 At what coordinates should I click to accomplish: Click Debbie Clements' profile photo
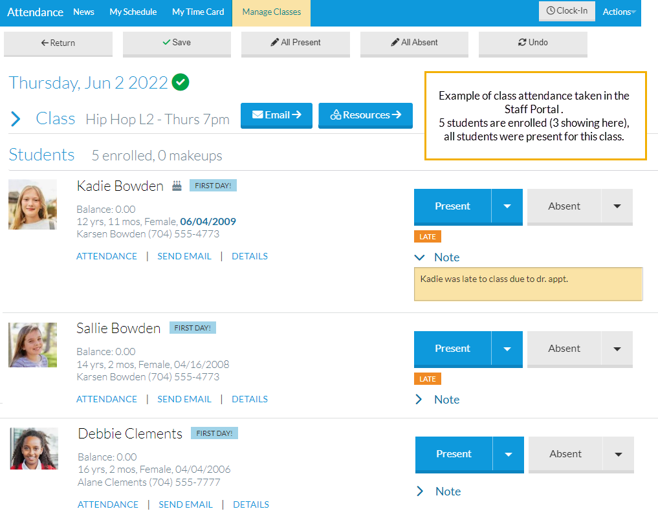point(34,449)
